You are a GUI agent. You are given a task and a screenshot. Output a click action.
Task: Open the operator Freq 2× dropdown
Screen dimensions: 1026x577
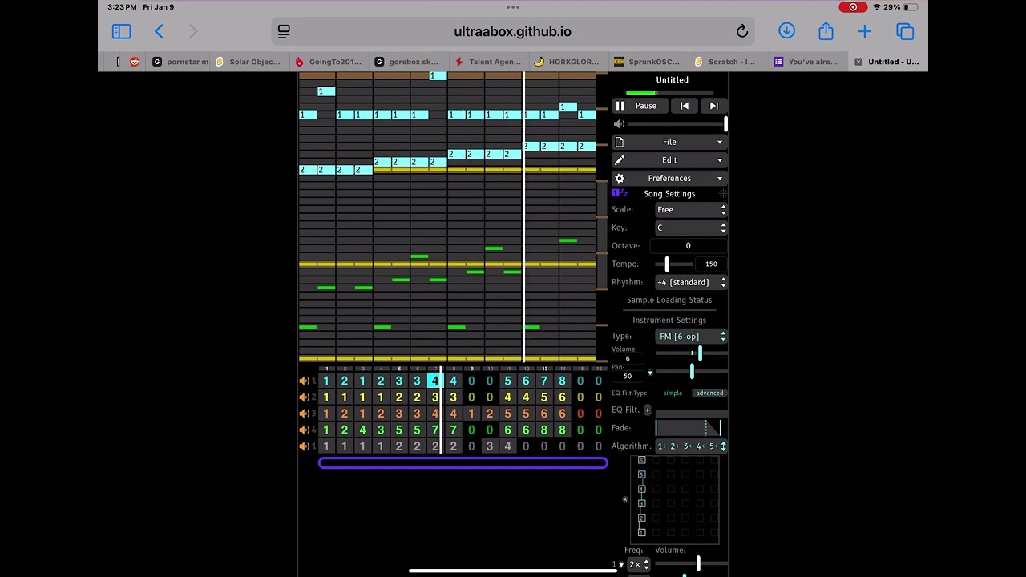pyautogui.click(x=639, y=565)
